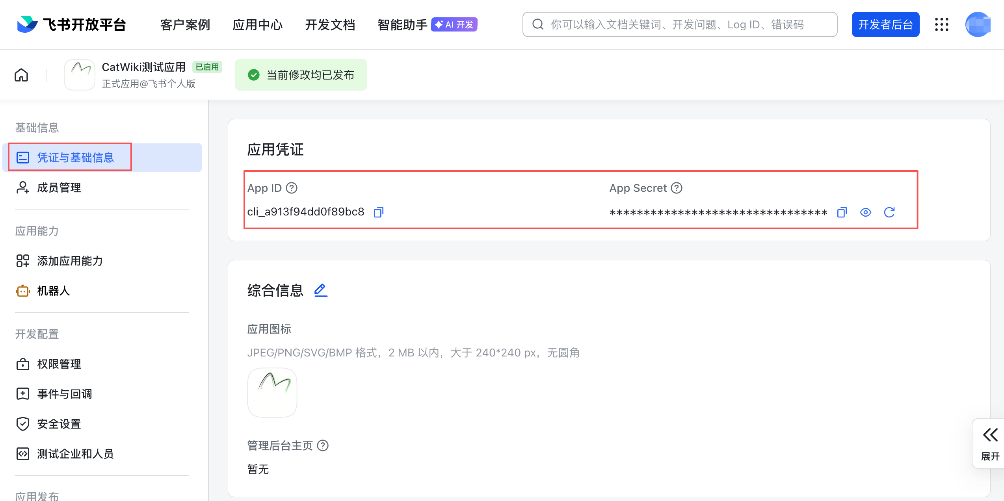Open the App ID help question mark

[x=292, y=188]
